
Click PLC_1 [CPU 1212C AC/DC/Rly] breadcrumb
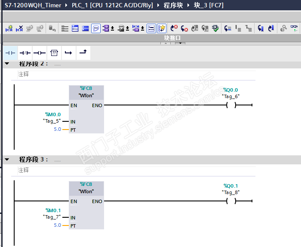click(112, 5)
